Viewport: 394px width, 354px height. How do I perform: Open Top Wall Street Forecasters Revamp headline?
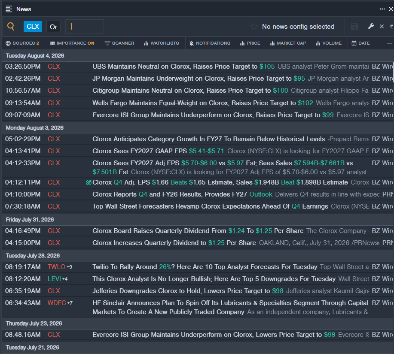[210, 206]
